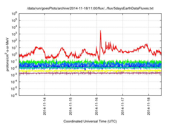Click the 10^-1 y-axis tick label
This screenshot has height=124, width=178.
pos(14,61)
